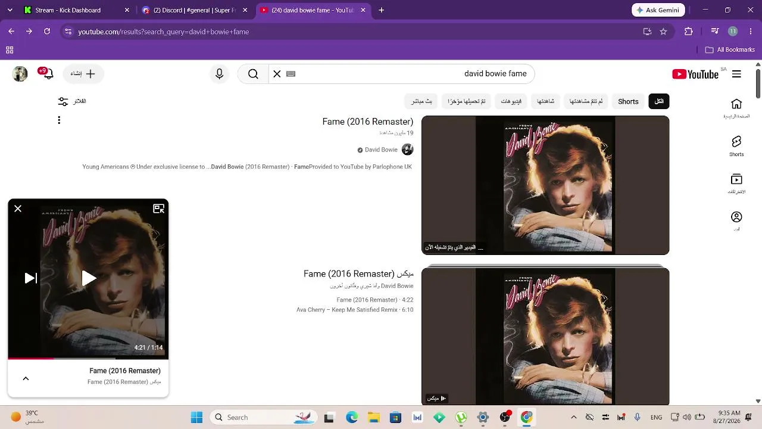Image resolution: width=762 pixels, height=429 pixels.
Task: Open the Fame (2016 Remaster) mix title
Action: pos(358,274)
